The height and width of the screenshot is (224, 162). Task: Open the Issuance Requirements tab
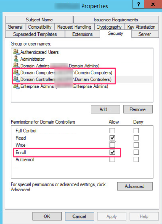[116, 20]
